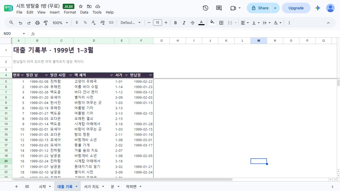Format the cell as currency
340x191 pixels.
coord(77,23)
